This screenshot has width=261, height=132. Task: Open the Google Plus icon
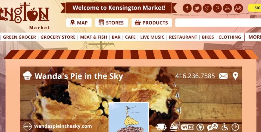(x=207, y=8)
